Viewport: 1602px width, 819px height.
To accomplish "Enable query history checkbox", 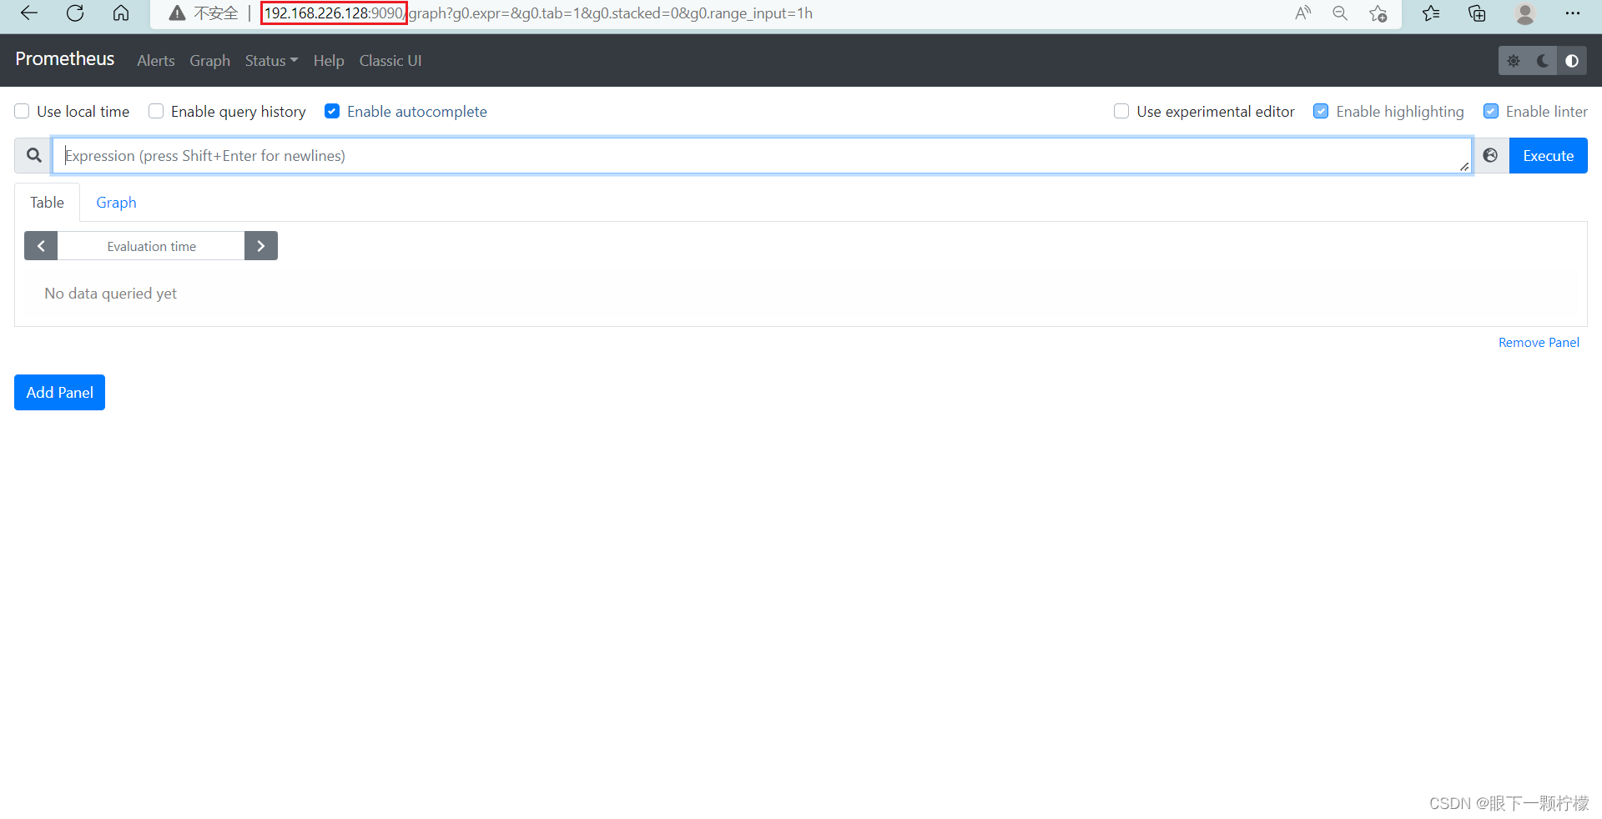I will pos(156,111).
